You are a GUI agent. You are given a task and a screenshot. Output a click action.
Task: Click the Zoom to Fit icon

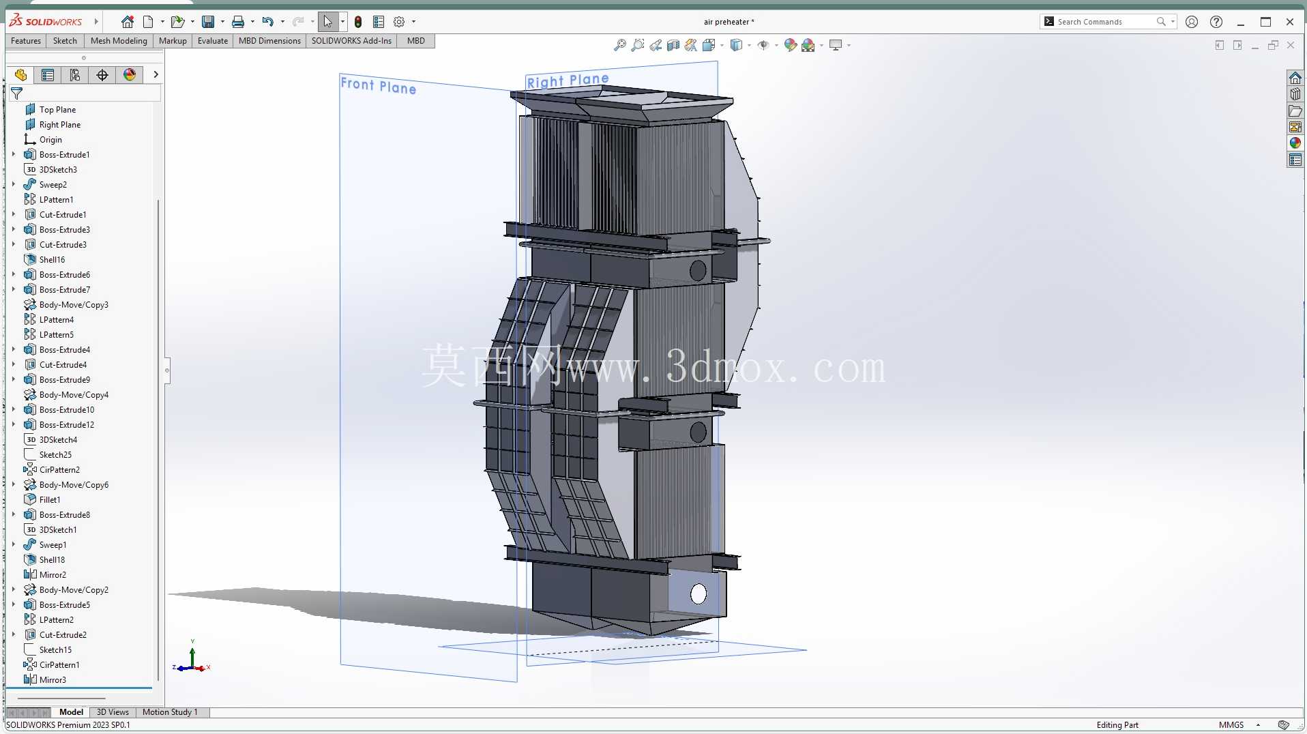pyautogui.click(x=620, y=45)
